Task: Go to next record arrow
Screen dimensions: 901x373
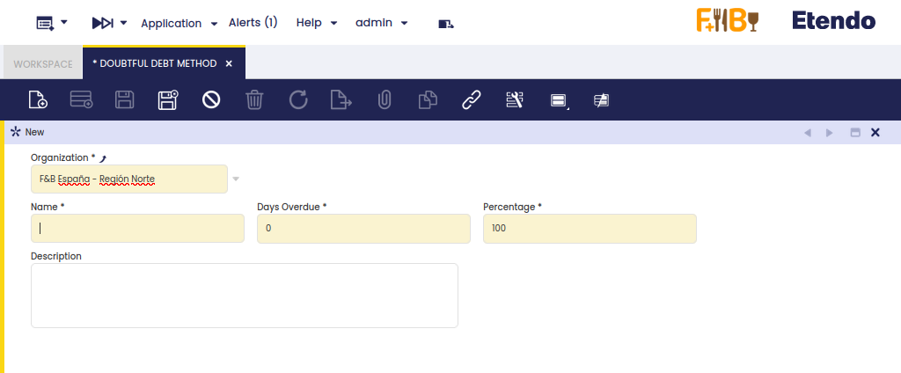Action: pyautogui.click(x=829, y=133)
